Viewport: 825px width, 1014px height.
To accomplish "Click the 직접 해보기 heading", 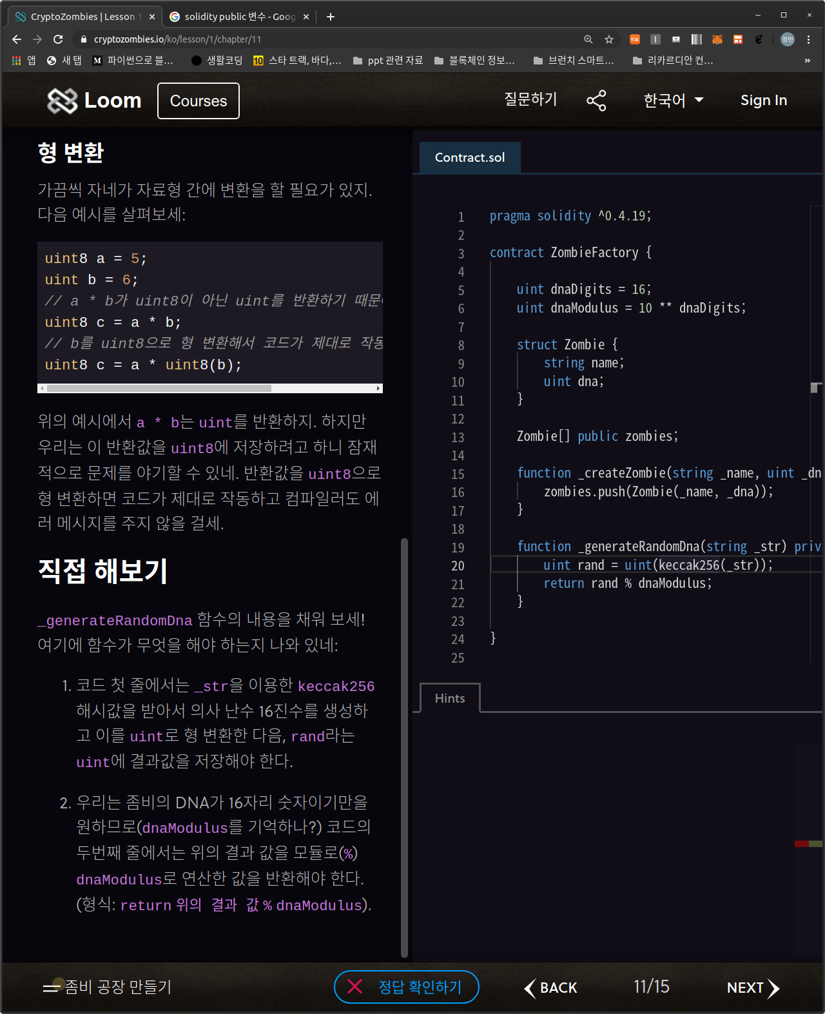I will 103,571.
